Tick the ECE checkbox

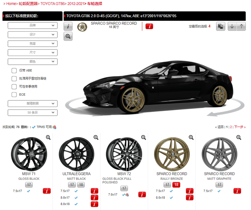pos(14,94)
